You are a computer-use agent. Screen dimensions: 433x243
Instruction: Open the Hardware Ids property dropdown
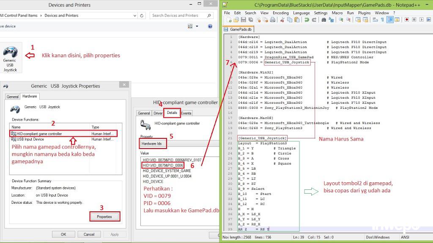[x=154, y=144]
